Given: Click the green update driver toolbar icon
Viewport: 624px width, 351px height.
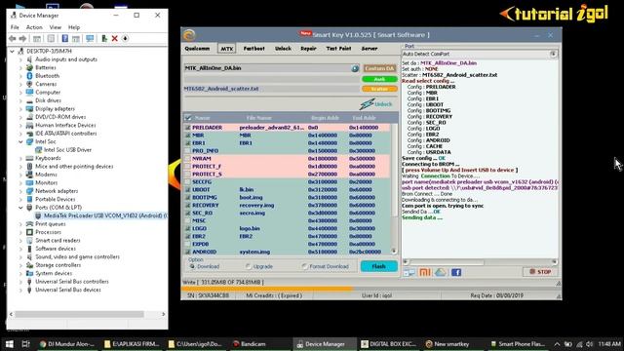Looking at the screenshot, I should coord(104,39).
